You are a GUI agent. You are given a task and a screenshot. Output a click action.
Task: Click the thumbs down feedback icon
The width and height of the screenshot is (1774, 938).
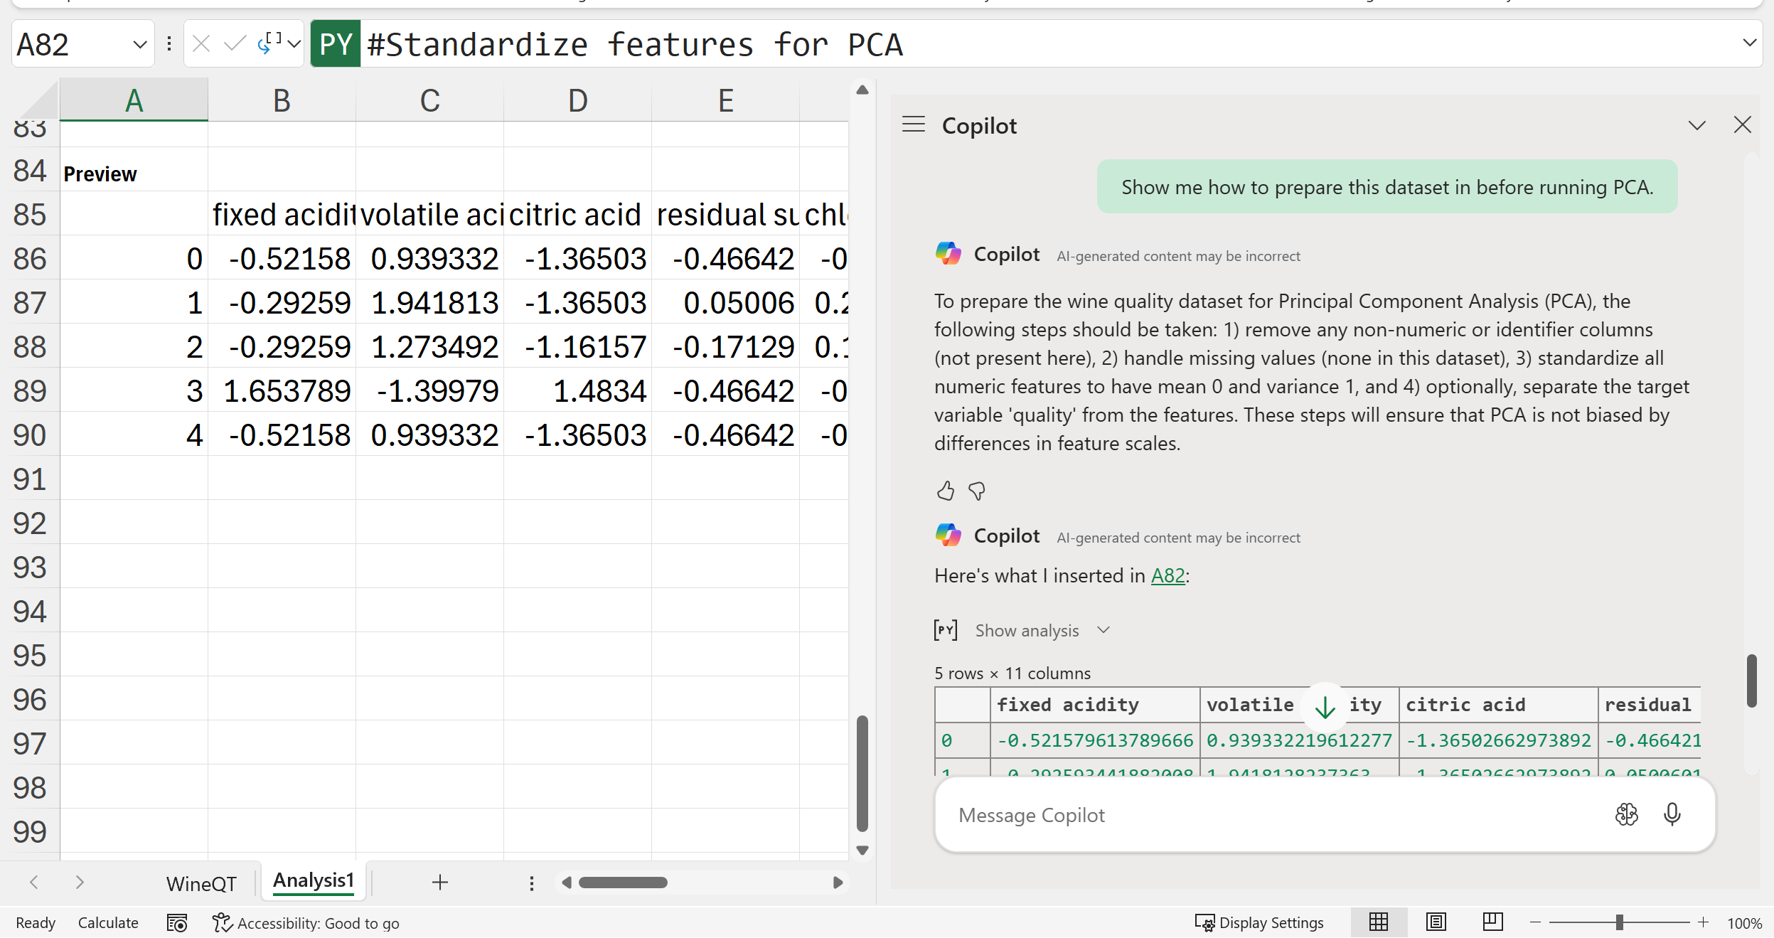click(x=977, y=491)
